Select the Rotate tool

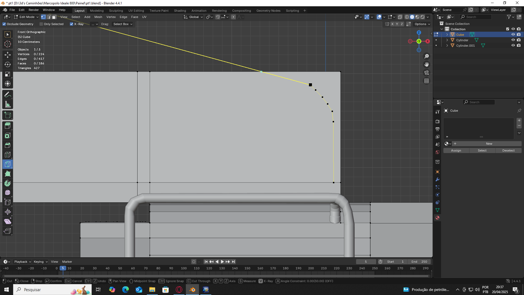click(x=8, y=64)
